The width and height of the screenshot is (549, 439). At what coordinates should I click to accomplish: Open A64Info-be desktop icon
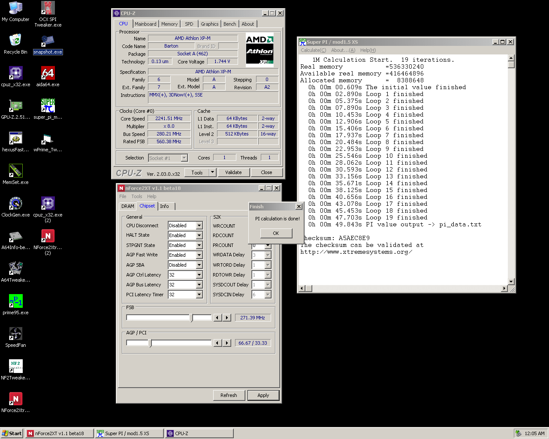15,240
